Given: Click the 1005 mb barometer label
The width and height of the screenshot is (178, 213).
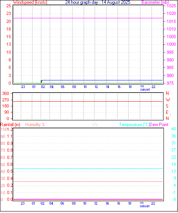Looking at the screenshot, I should (171, 37).
